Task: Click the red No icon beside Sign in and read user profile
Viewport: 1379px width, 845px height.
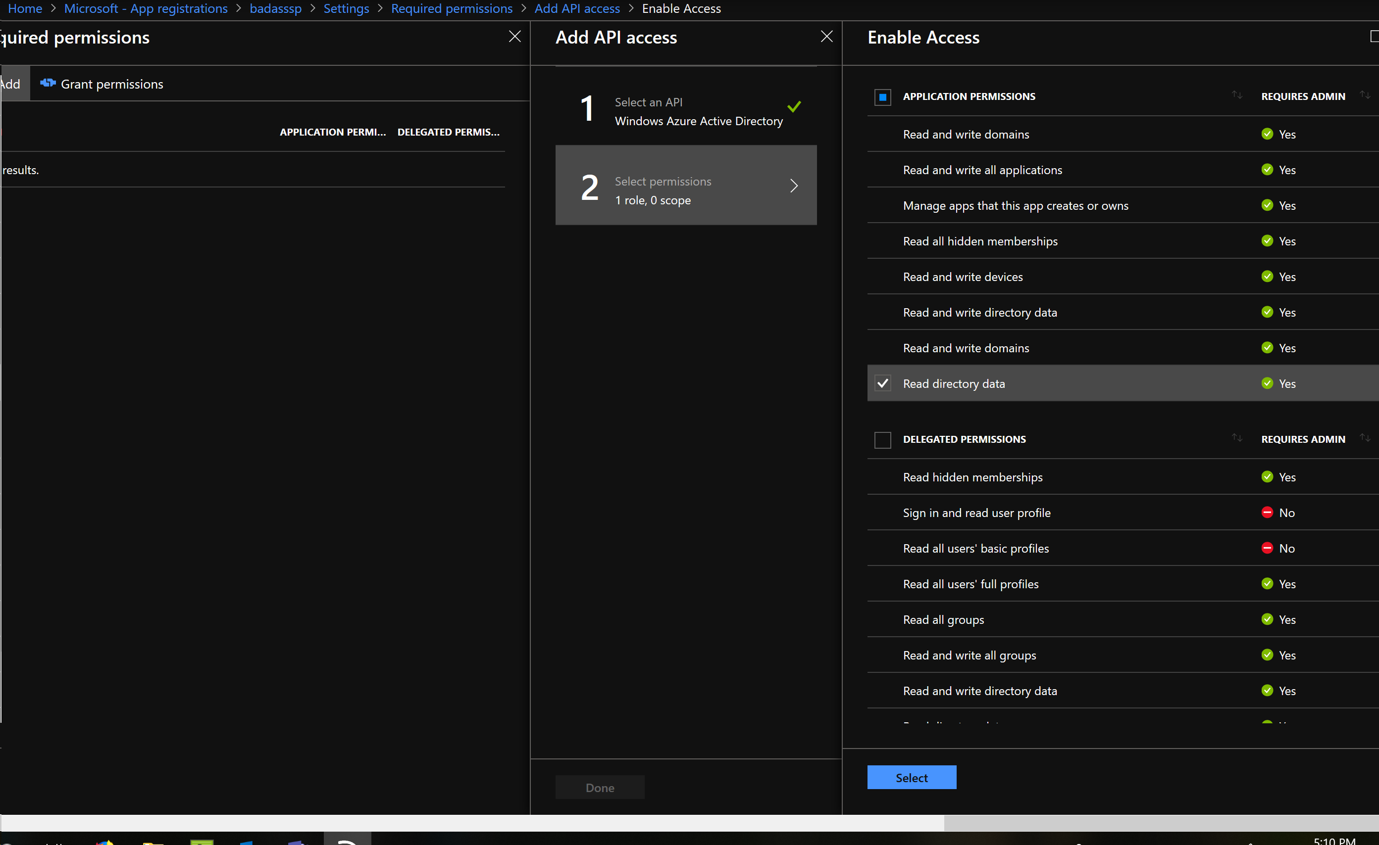Action: click(x=1267, y=512)
